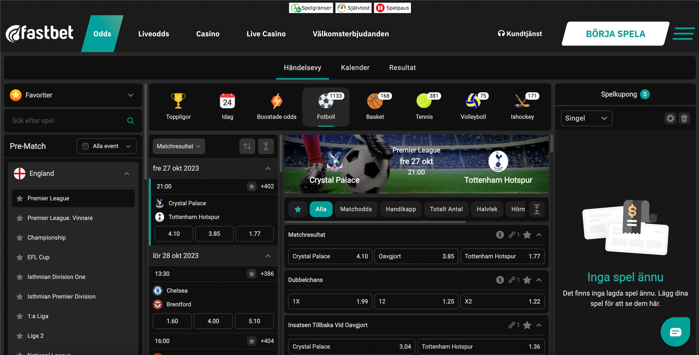
Task: Switch to the Kalender tab
Action: (x=355, y=68)
